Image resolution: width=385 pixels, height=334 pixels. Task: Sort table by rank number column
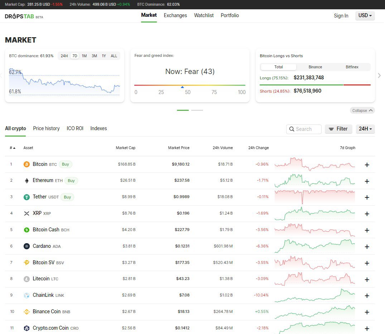[x=13, y=148]
